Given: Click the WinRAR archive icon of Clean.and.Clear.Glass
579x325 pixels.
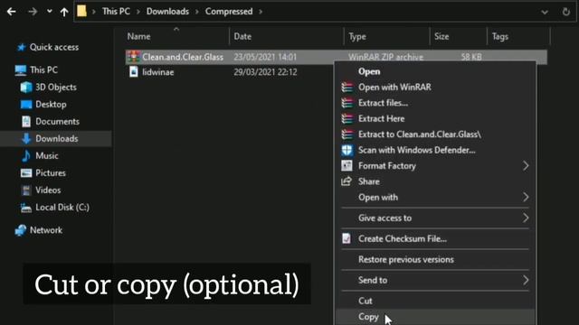Looking at the screenshot, I should tap(133, 57).
